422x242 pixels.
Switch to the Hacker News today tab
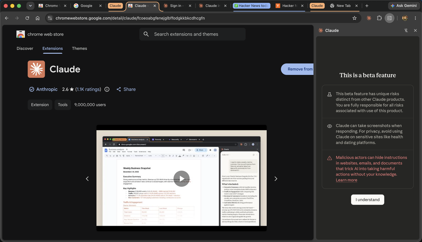251,6
